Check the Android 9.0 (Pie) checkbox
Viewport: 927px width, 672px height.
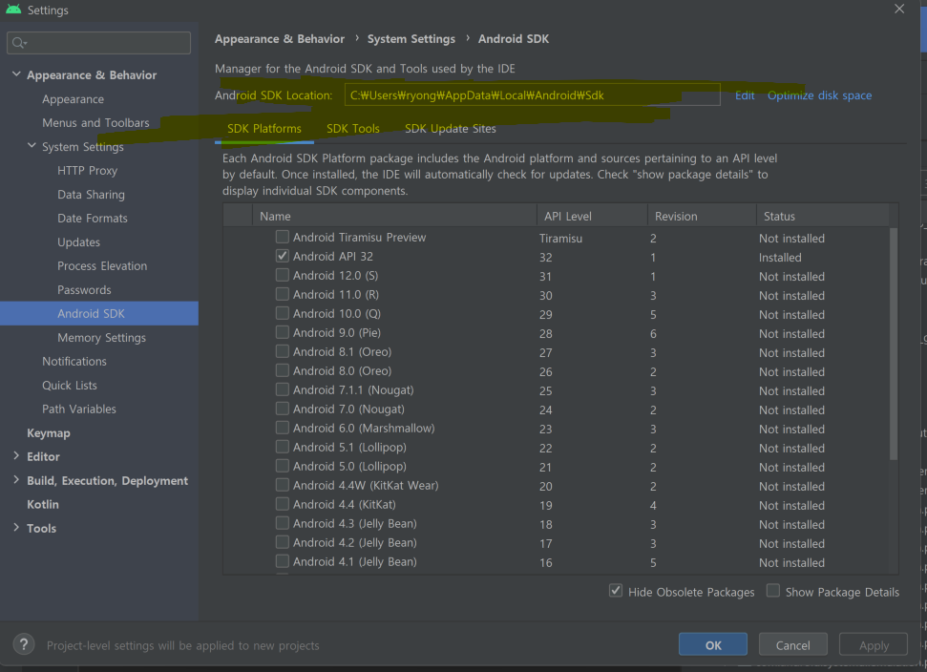coord(283,332)
